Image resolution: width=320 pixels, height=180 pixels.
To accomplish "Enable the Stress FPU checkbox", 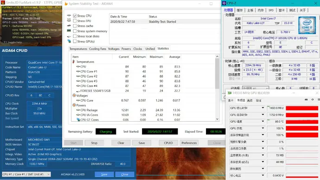I will 75,21.
